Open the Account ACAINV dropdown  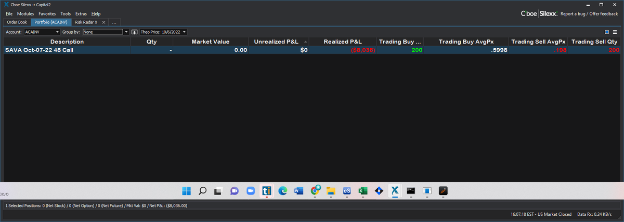point(42,32)
